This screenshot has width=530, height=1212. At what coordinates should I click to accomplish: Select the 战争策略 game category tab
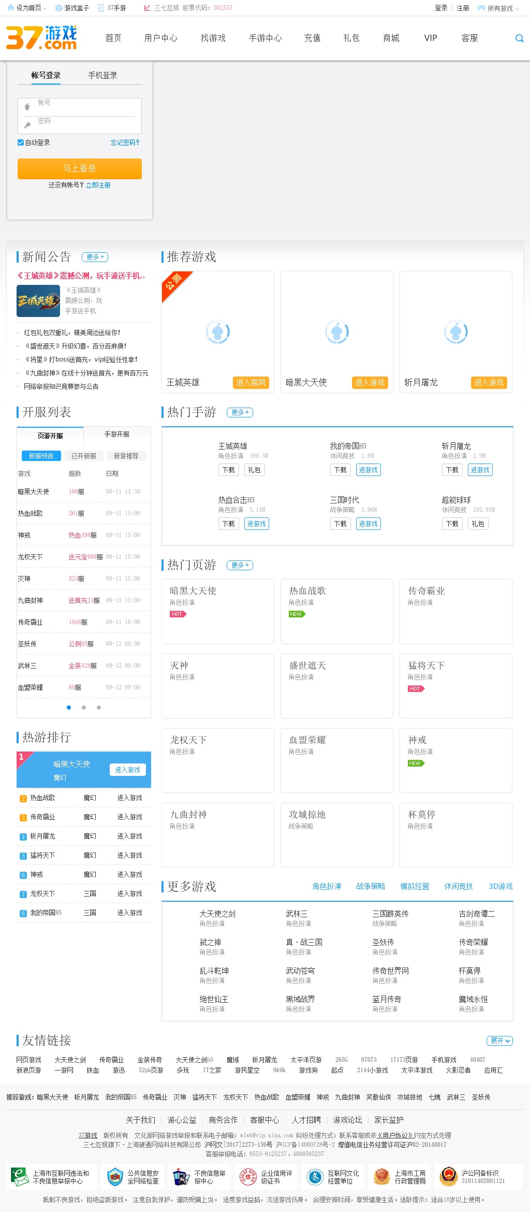click(371, 886)
